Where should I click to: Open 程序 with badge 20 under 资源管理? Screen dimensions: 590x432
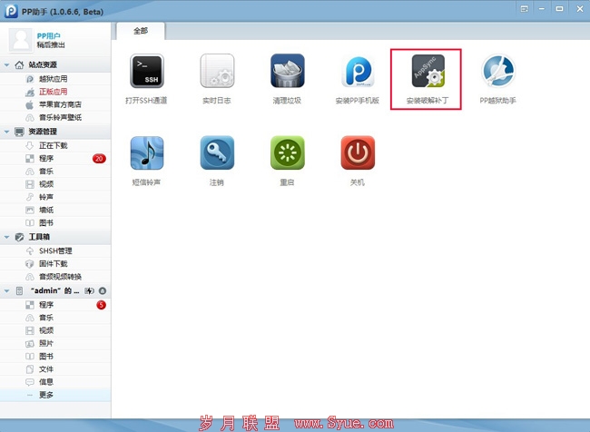(x=55, y=159)
